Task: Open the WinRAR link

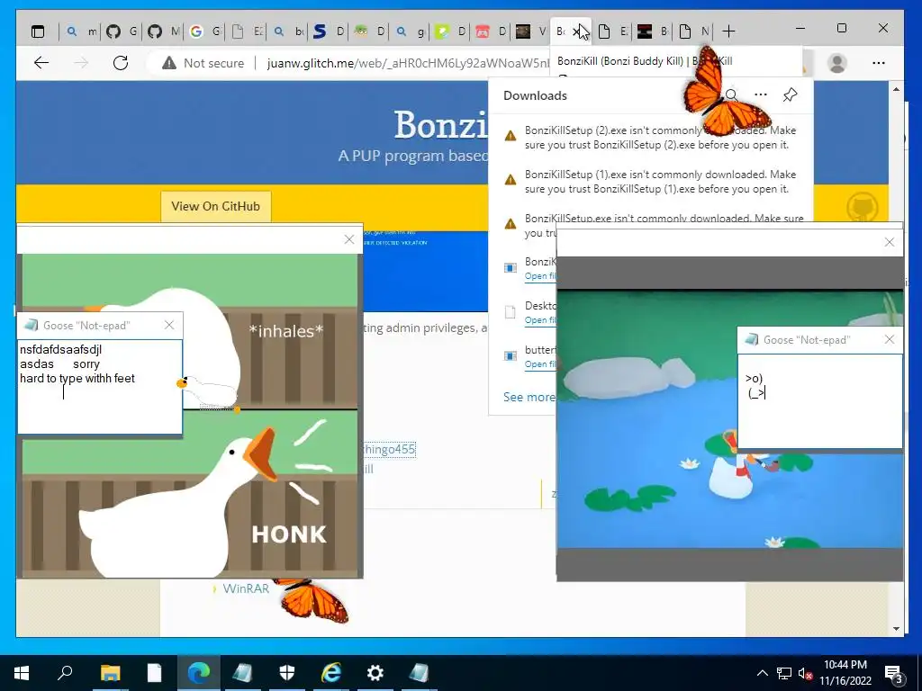Action: (245, 588)
